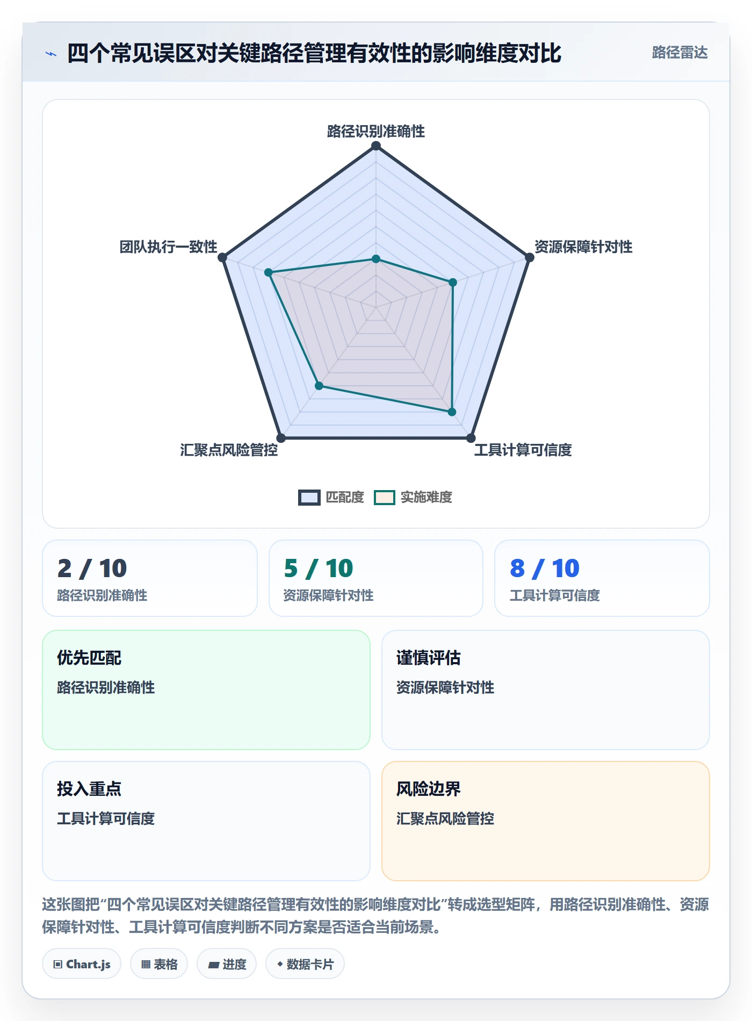Select the 进度 tag chip
Viewport: 752px width, 1021px height.
click(227, 964)
